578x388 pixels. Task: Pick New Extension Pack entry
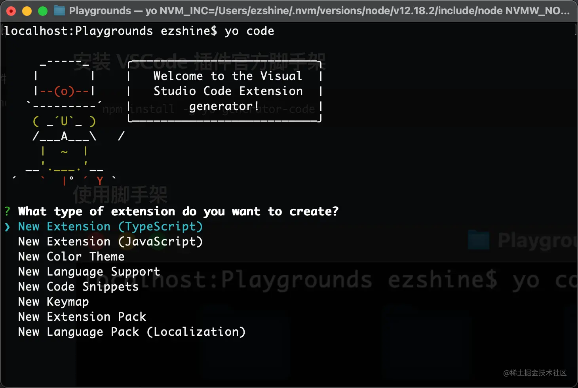(82, 317)
